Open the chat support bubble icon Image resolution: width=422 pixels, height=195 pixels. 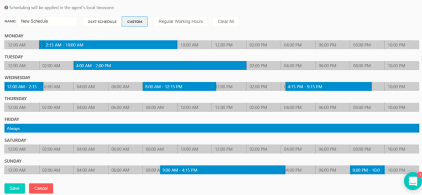coord(413,181)
